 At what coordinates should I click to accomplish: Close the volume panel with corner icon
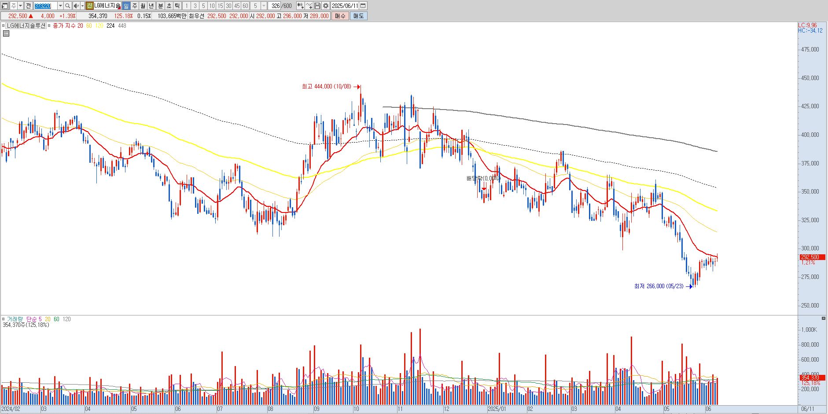(x=823, y=318)
